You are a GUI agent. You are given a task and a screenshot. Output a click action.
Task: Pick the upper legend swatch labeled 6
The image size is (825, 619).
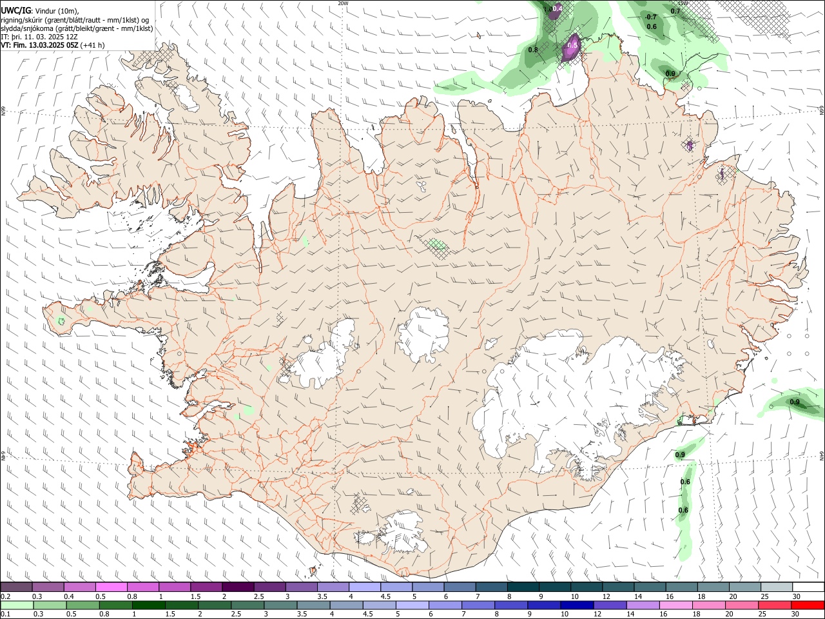(460, 587)
